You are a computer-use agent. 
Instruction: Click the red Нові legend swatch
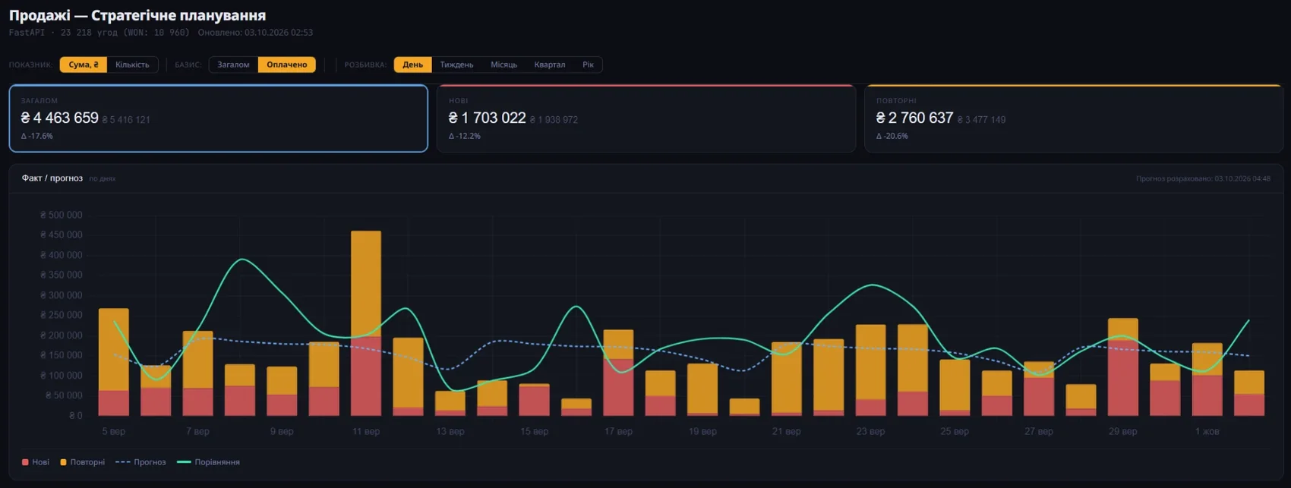click(x=25, y=462)
